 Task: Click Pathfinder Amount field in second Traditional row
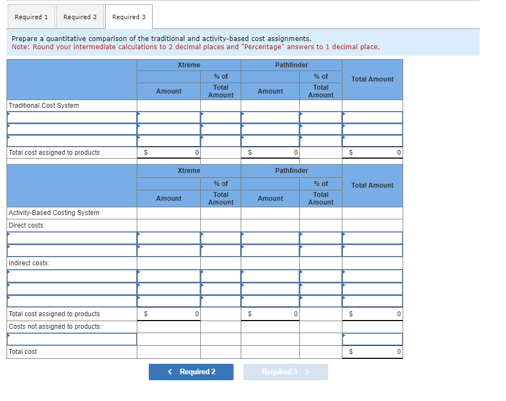[270, 129]
